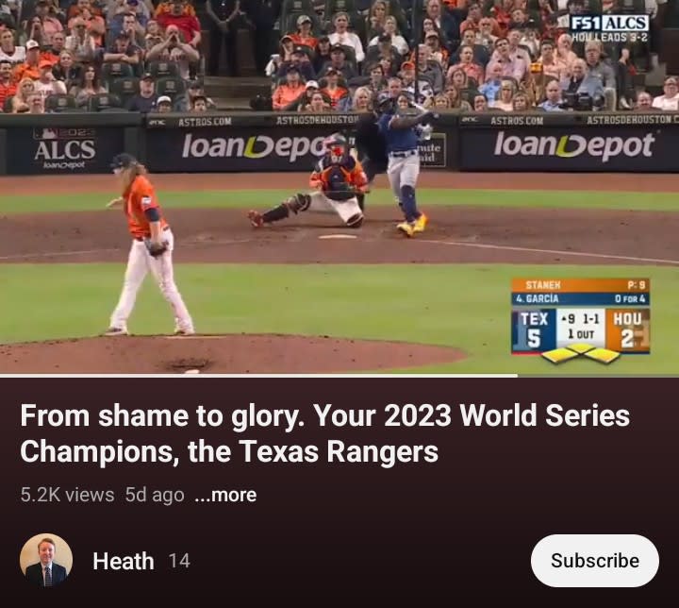Click the played portion of video progress bar
Screen dimensions: 679x608
pyautogui.click(x=258, y=375)
